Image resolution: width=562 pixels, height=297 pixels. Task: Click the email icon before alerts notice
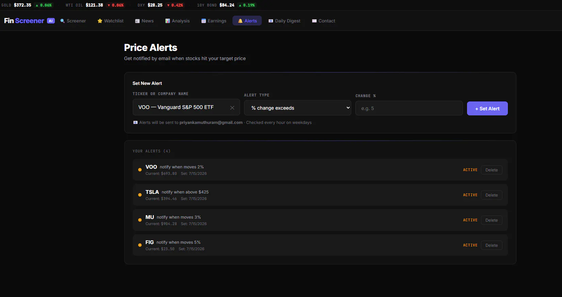(x=135, y=123)
